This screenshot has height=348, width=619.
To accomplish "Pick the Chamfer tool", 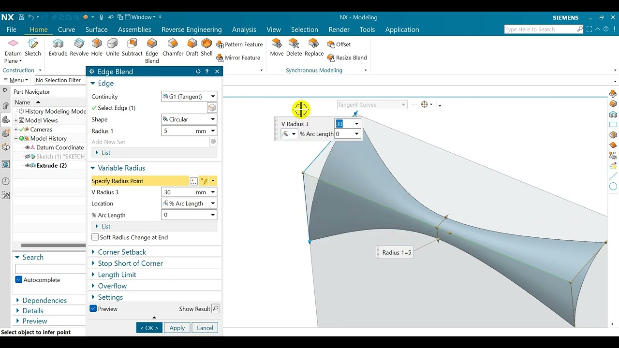I will coord(173,47).
